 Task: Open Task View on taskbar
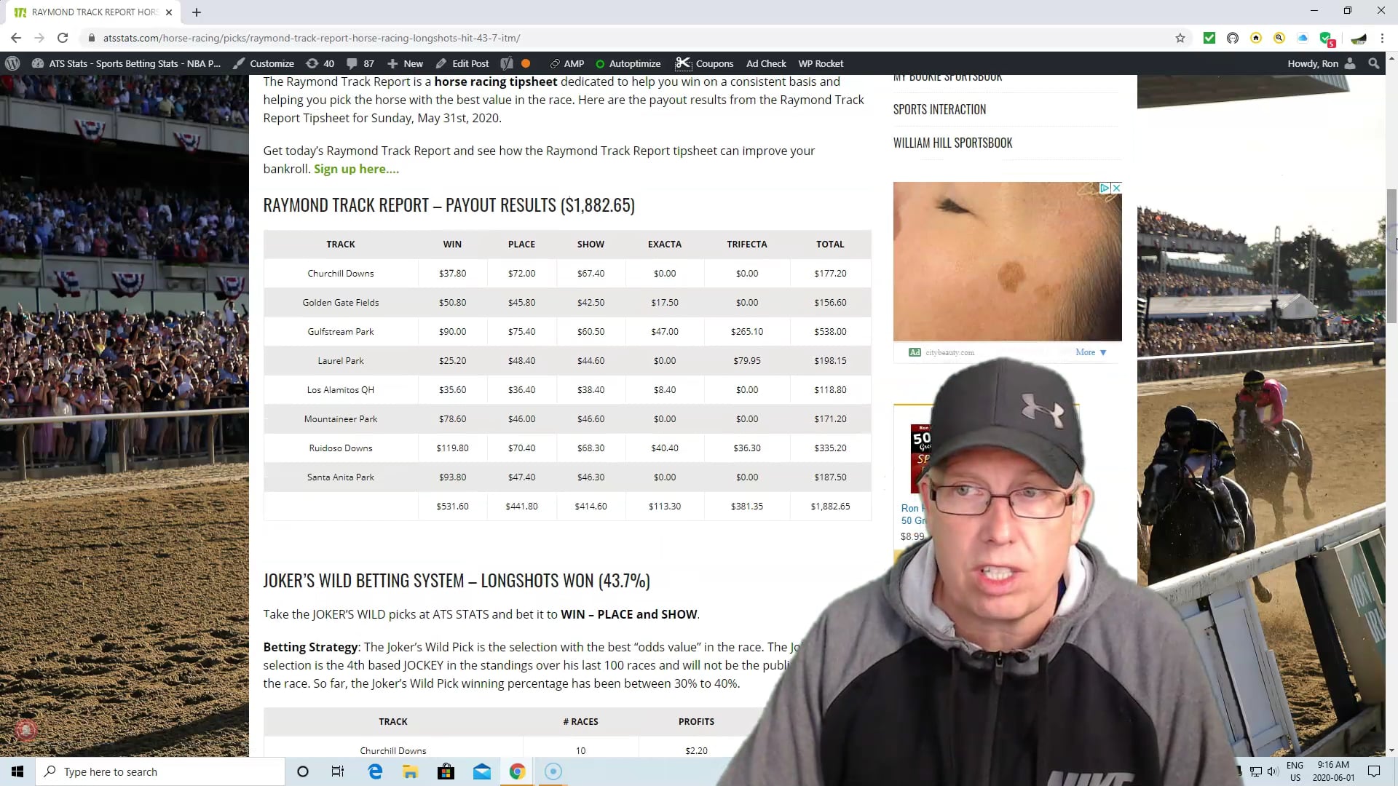[x=338, y=771]
